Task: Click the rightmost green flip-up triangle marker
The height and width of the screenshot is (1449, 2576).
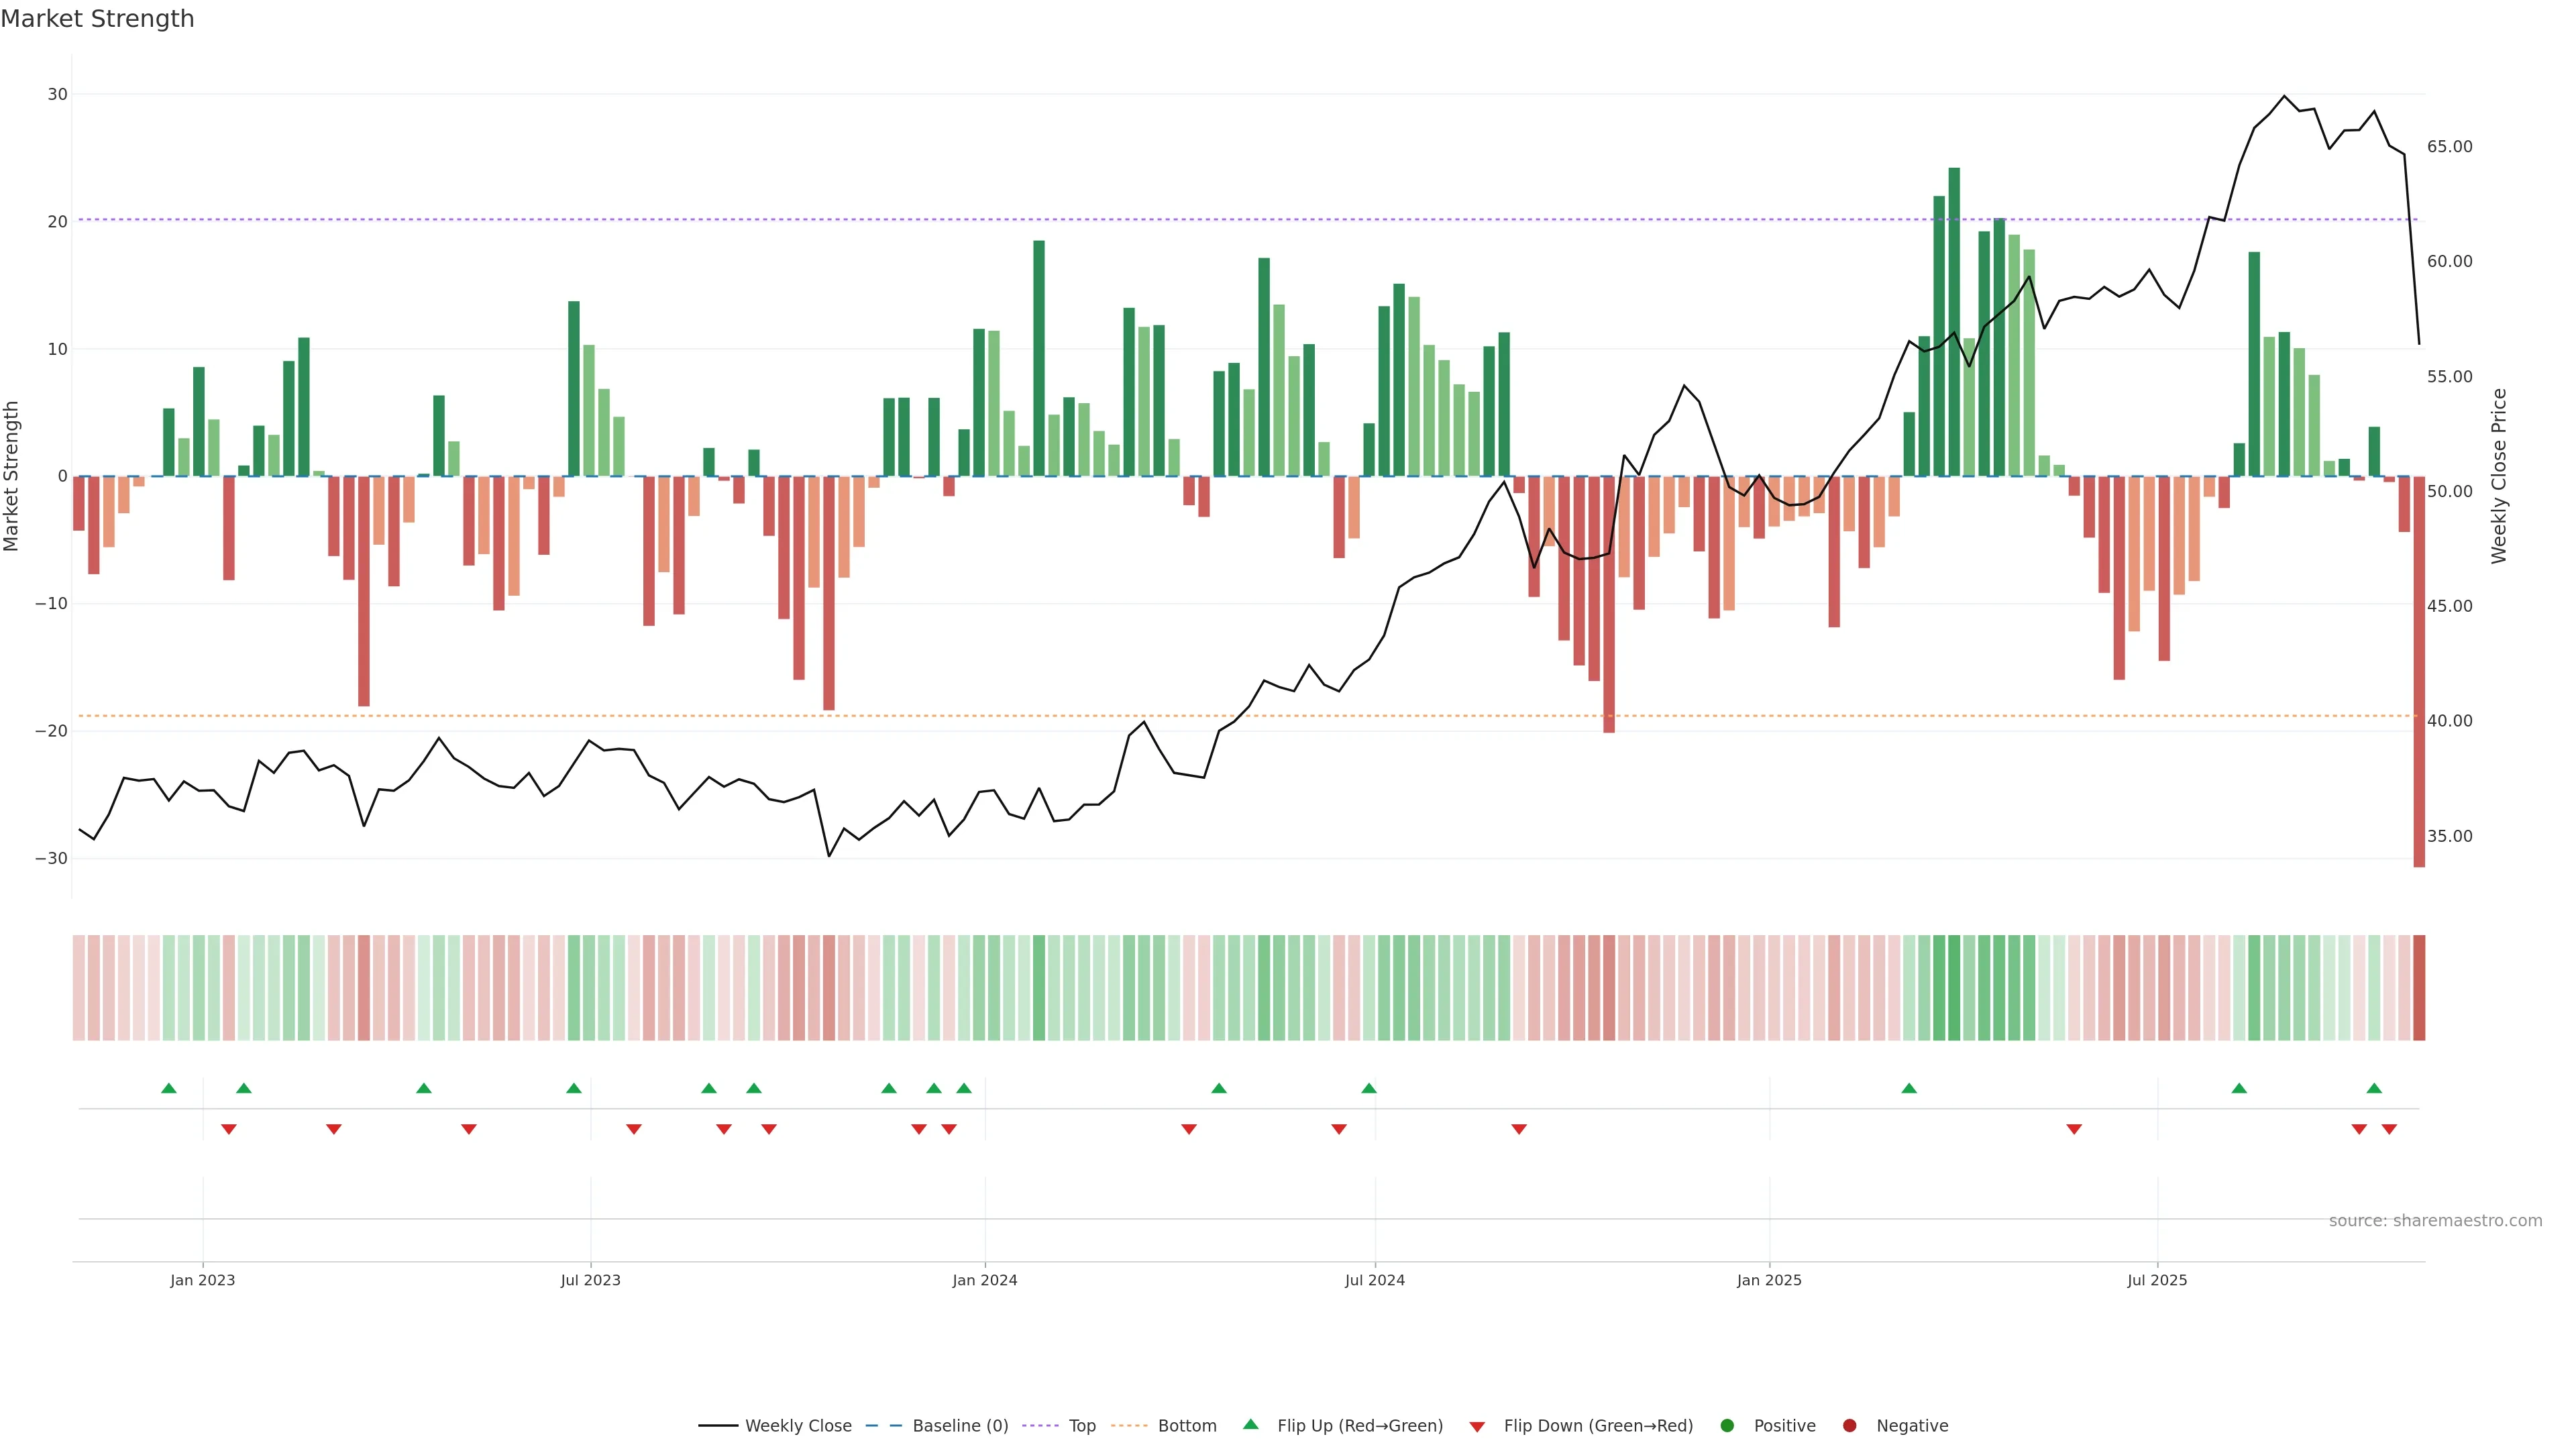Action: click(2374, 1088)
